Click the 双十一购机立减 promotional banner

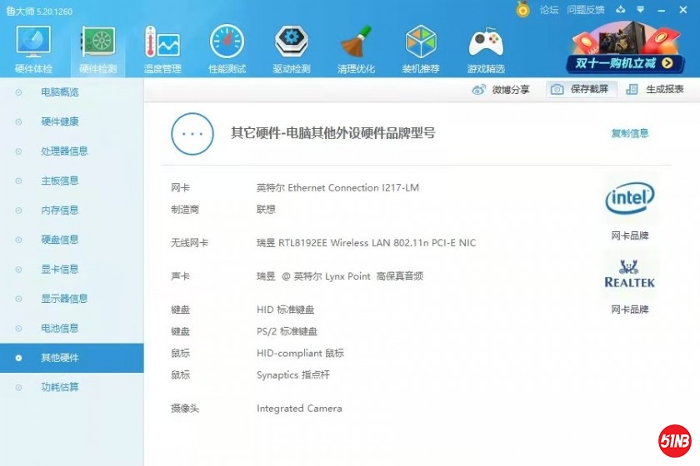point(625,52)
